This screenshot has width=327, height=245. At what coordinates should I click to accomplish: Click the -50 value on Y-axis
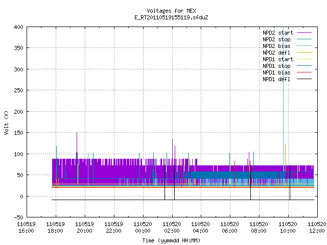(x=18, y=217)
